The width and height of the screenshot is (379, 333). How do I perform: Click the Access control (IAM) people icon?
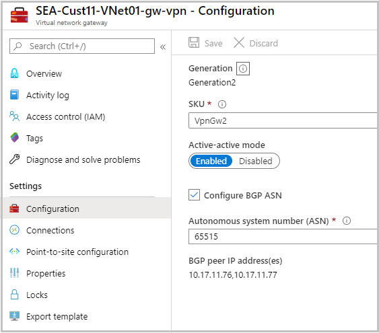coord(15,116)
